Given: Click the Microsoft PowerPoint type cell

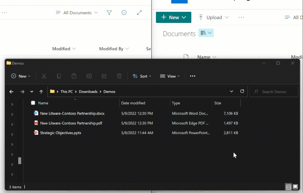Looking at the screenshot, I should coord(191,133).
